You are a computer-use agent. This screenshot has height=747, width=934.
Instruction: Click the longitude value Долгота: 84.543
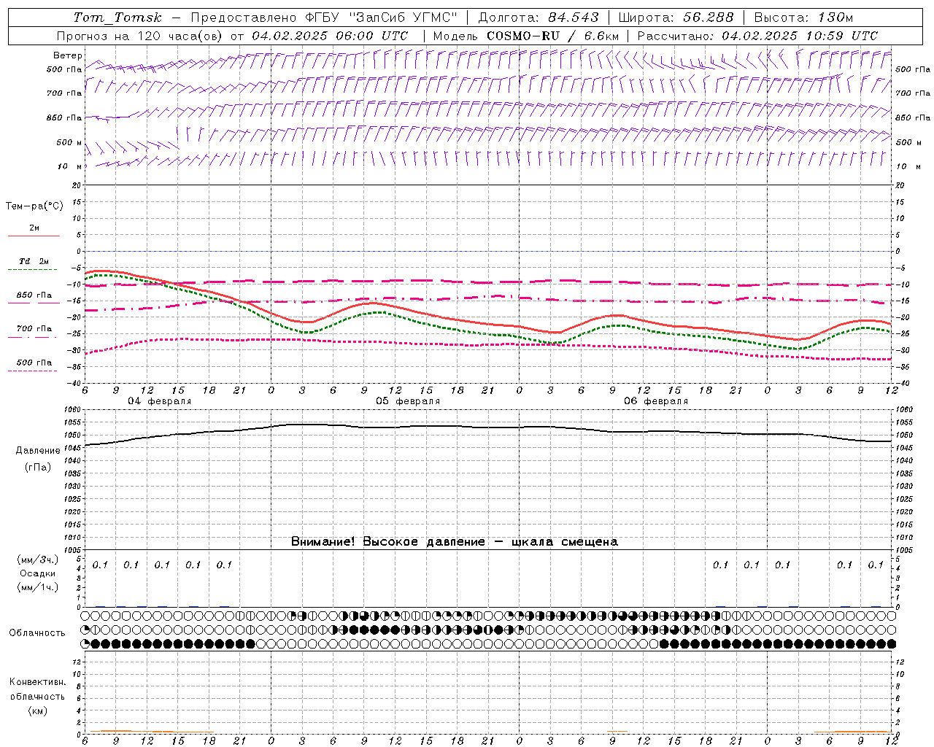pos(539,18)
